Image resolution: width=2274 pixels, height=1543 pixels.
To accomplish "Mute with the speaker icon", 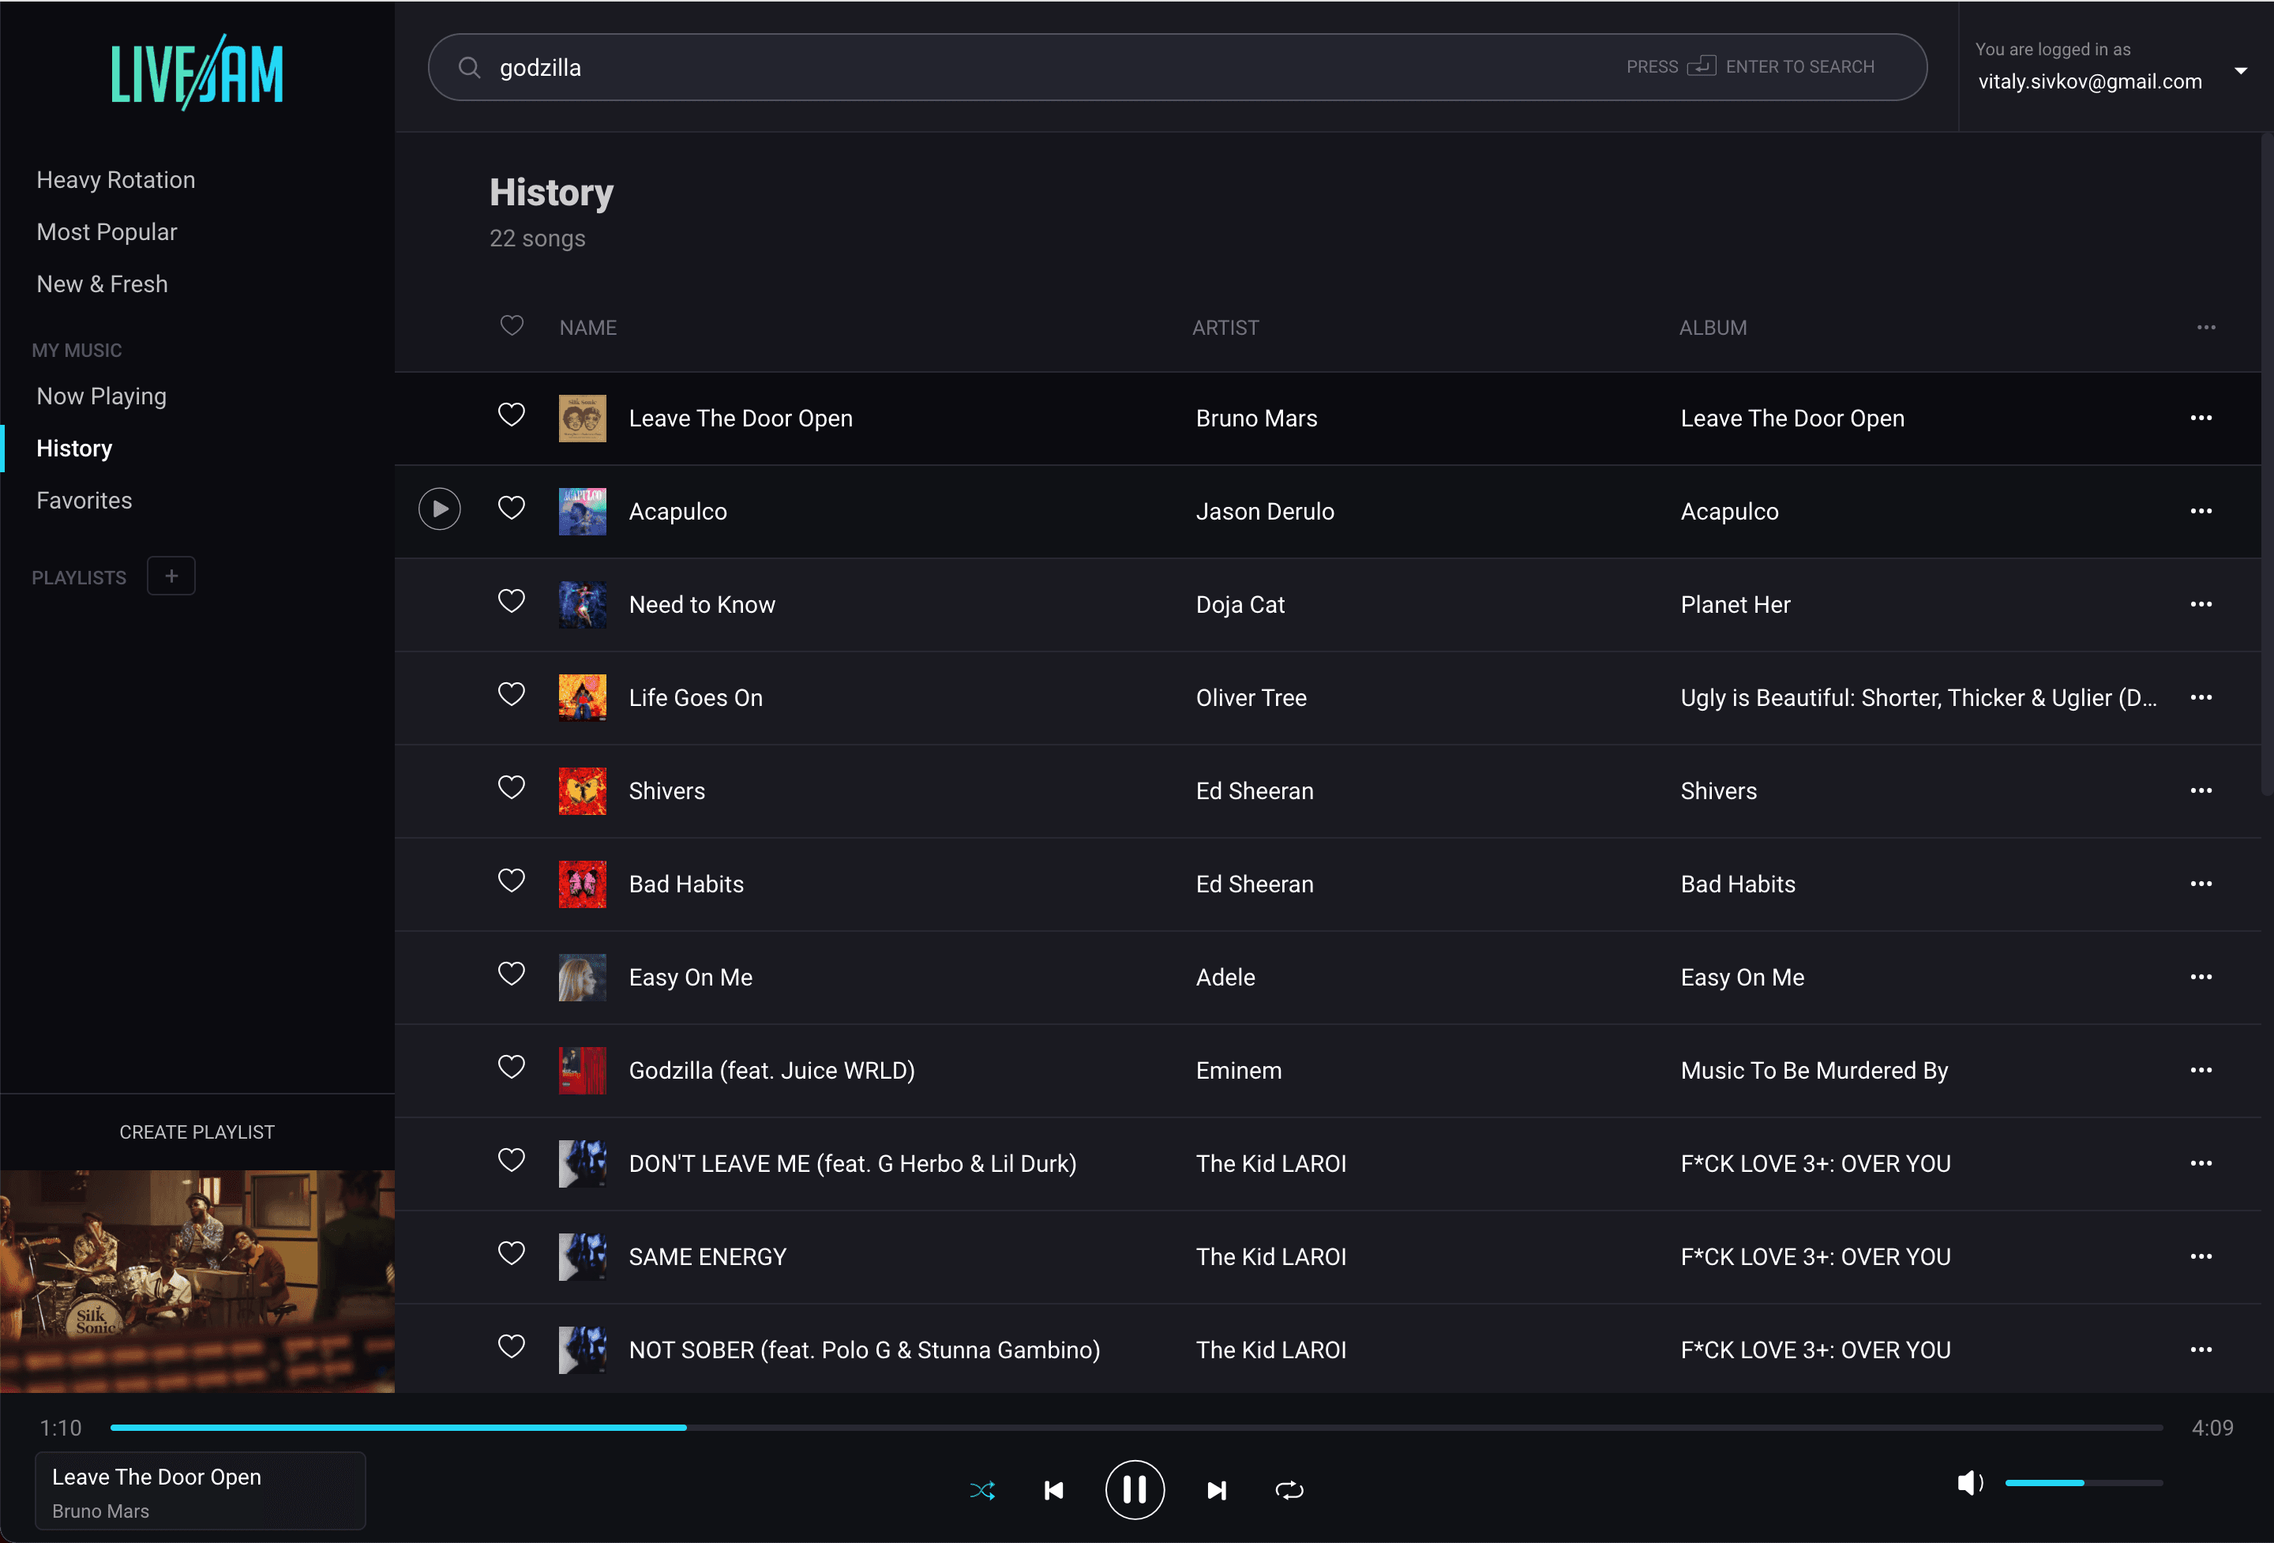I will [1970, 1483].
